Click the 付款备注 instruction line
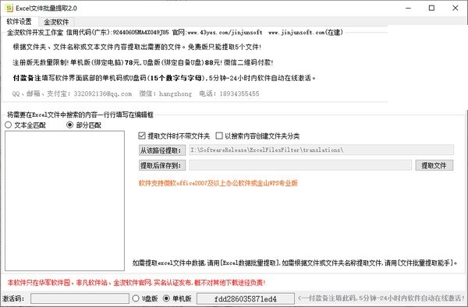 [x=164, y=78]
